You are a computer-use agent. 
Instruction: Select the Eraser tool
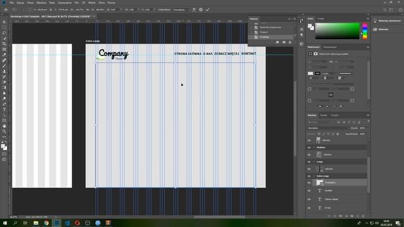[4, 82]
